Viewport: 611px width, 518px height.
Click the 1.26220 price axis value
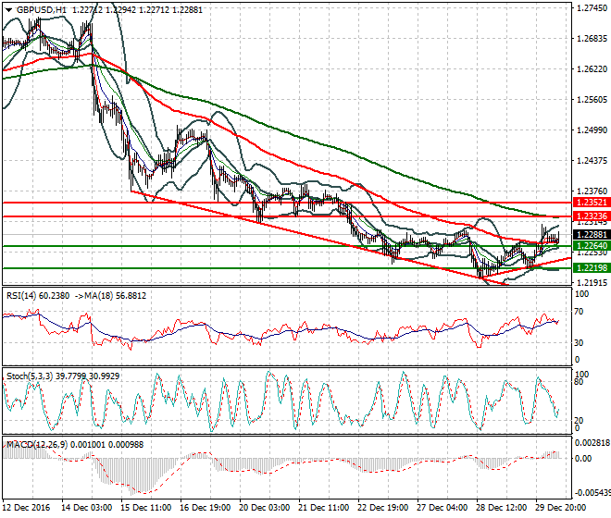click(592, 69)
